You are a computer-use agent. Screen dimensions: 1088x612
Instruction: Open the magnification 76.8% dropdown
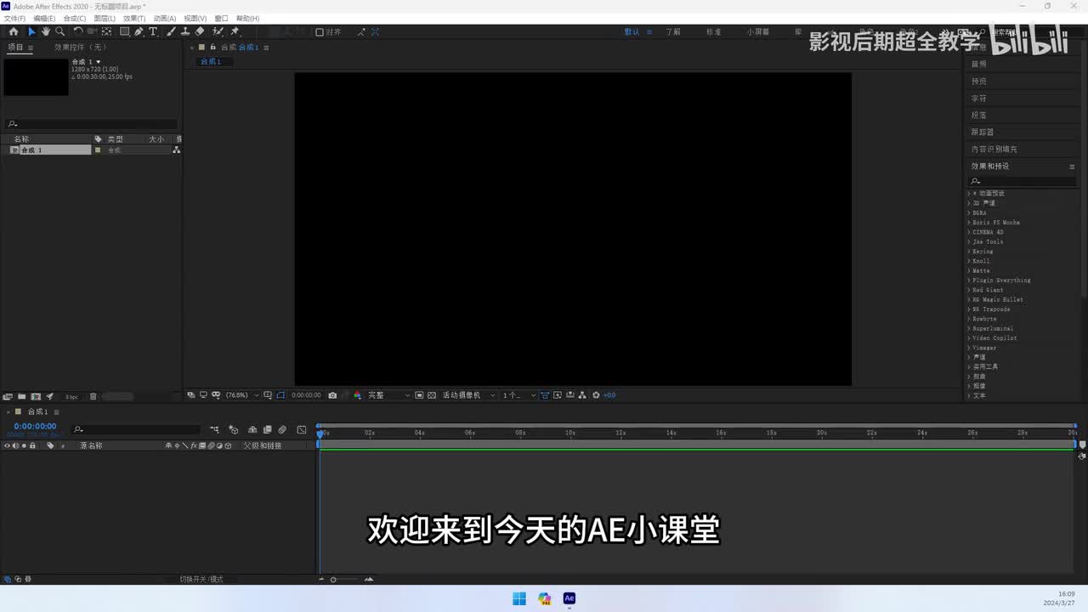coord(242,395)
